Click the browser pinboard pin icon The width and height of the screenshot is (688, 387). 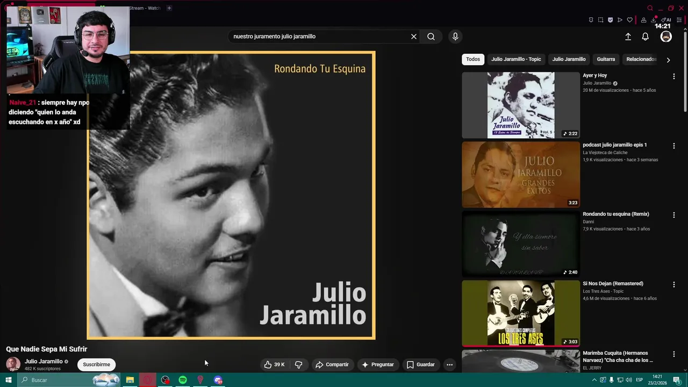click(x=591, y=20)
